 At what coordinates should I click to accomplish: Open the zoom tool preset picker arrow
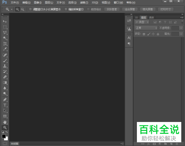coord(12,9)
